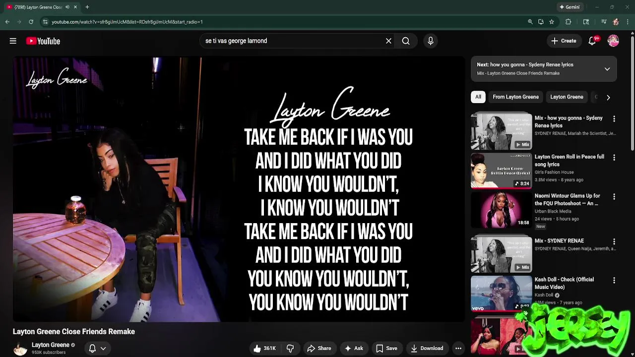Open options for 'Mix - SYDNEY RENAE'
The image size is (635, 357).
pyautogui.click(x=614, y=241)
